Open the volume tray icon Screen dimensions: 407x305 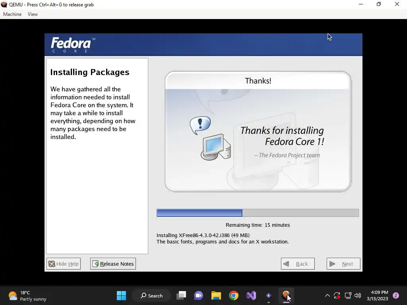[358, 295]
